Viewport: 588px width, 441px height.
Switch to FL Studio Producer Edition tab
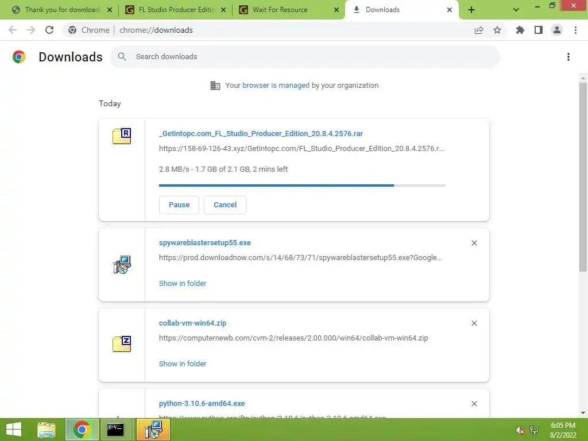coord(173,10)
